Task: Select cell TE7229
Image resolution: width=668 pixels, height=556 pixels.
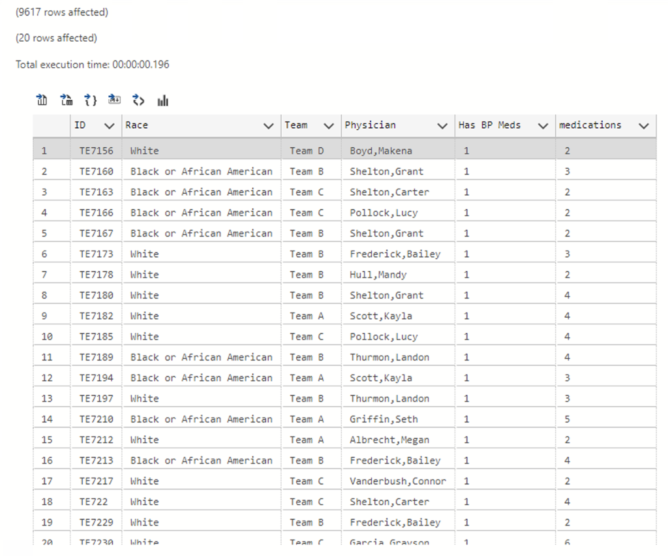Action: [97, 522]
